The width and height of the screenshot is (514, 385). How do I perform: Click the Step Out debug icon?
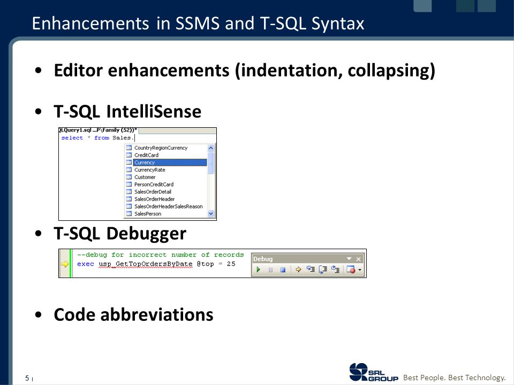tap(335, 269)
